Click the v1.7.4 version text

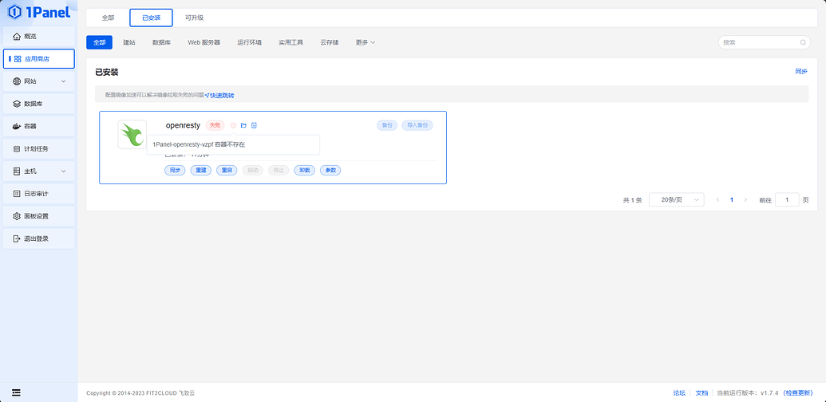coord(769,393)
